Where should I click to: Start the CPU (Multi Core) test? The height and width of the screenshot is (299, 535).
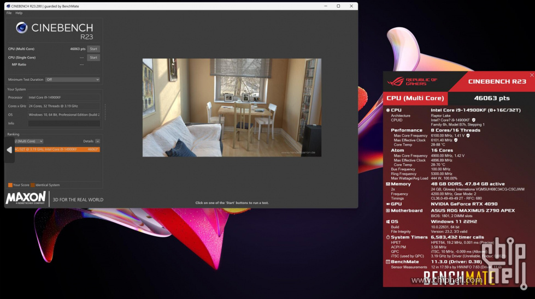[93, 49]
